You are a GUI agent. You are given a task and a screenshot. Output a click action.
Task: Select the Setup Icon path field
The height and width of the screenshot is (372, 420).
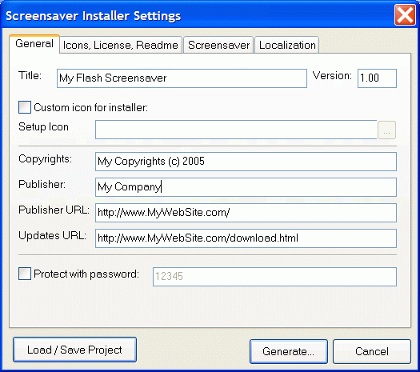[236, 130]
